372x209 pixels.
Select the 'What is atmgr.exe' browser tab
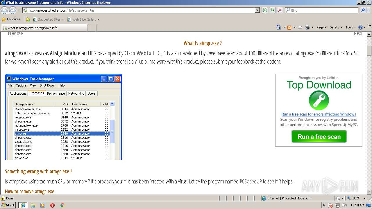click(x=44, y=28)
